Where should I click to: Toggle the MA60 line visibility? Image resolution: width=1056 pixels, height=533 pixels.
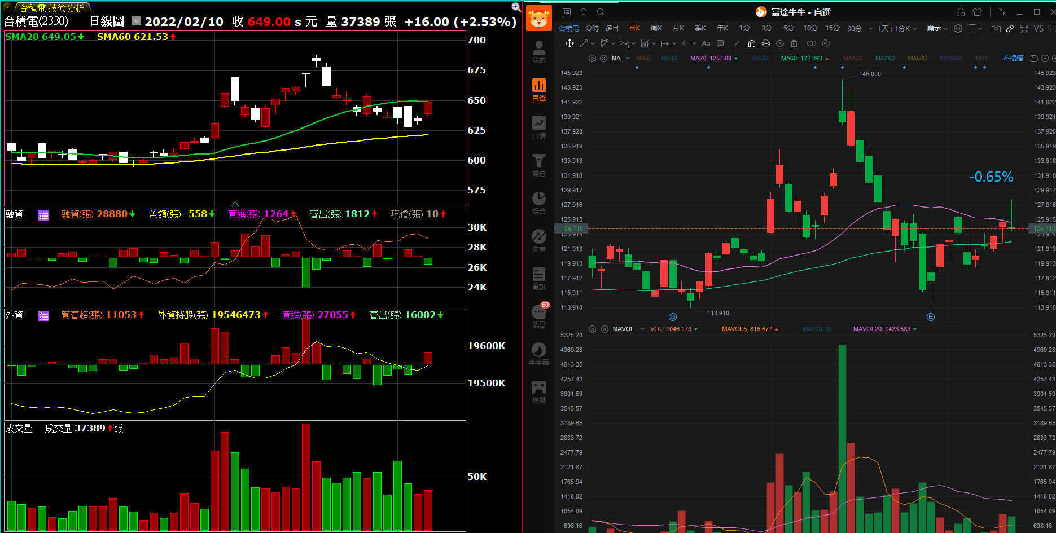pyautogui.click(x=804, y=58)
